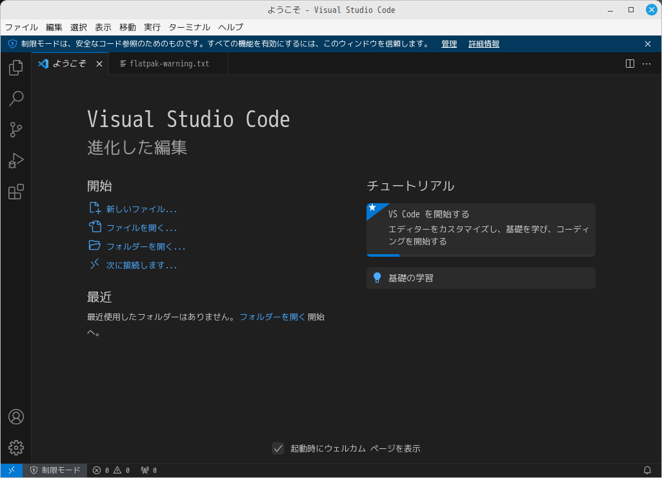
Task: Maximize the Visual Studio Code window
Action: click(x=631, y=10)
